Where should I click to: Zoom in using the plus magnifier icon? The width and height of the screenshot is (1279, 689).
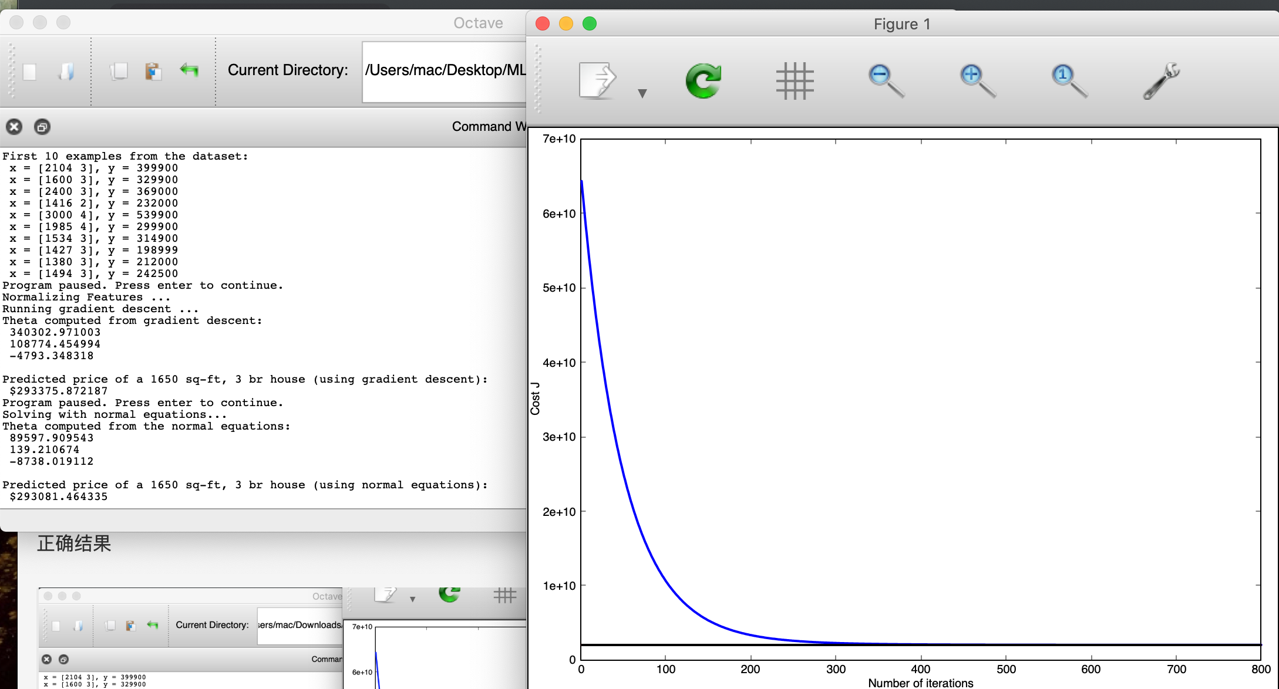[x=977, y=80]
